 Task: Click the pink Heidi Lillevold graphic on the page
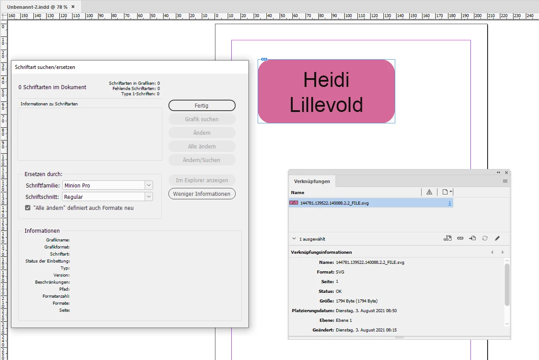(x=326, y=91)
